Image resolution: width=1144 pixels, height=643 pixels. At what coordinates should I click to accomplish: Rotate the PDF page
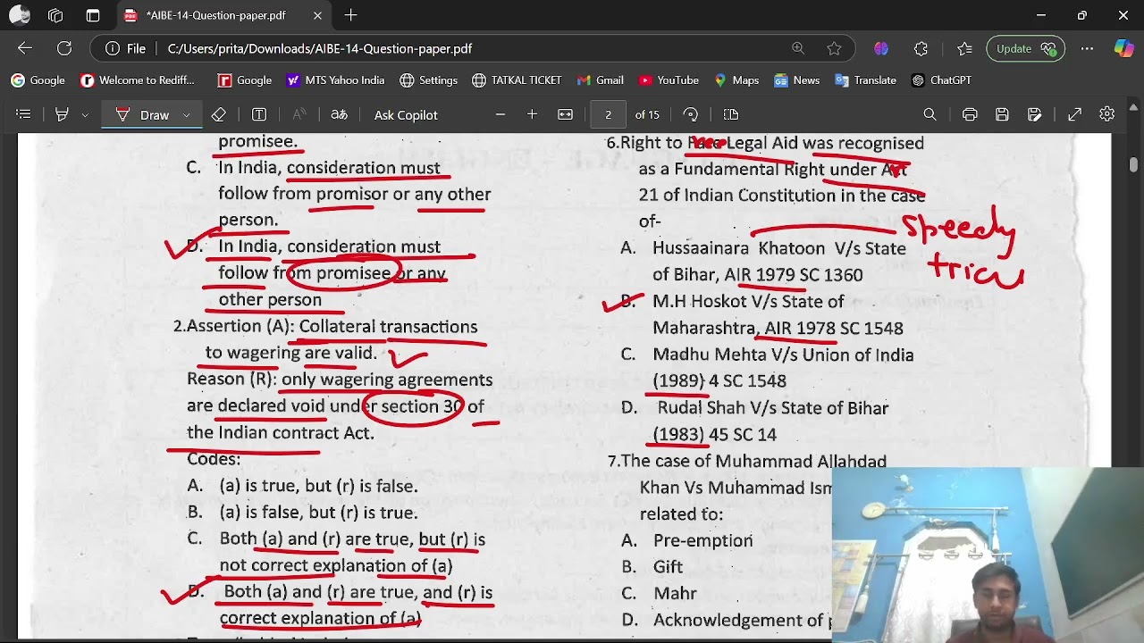(x=691, y=114)
